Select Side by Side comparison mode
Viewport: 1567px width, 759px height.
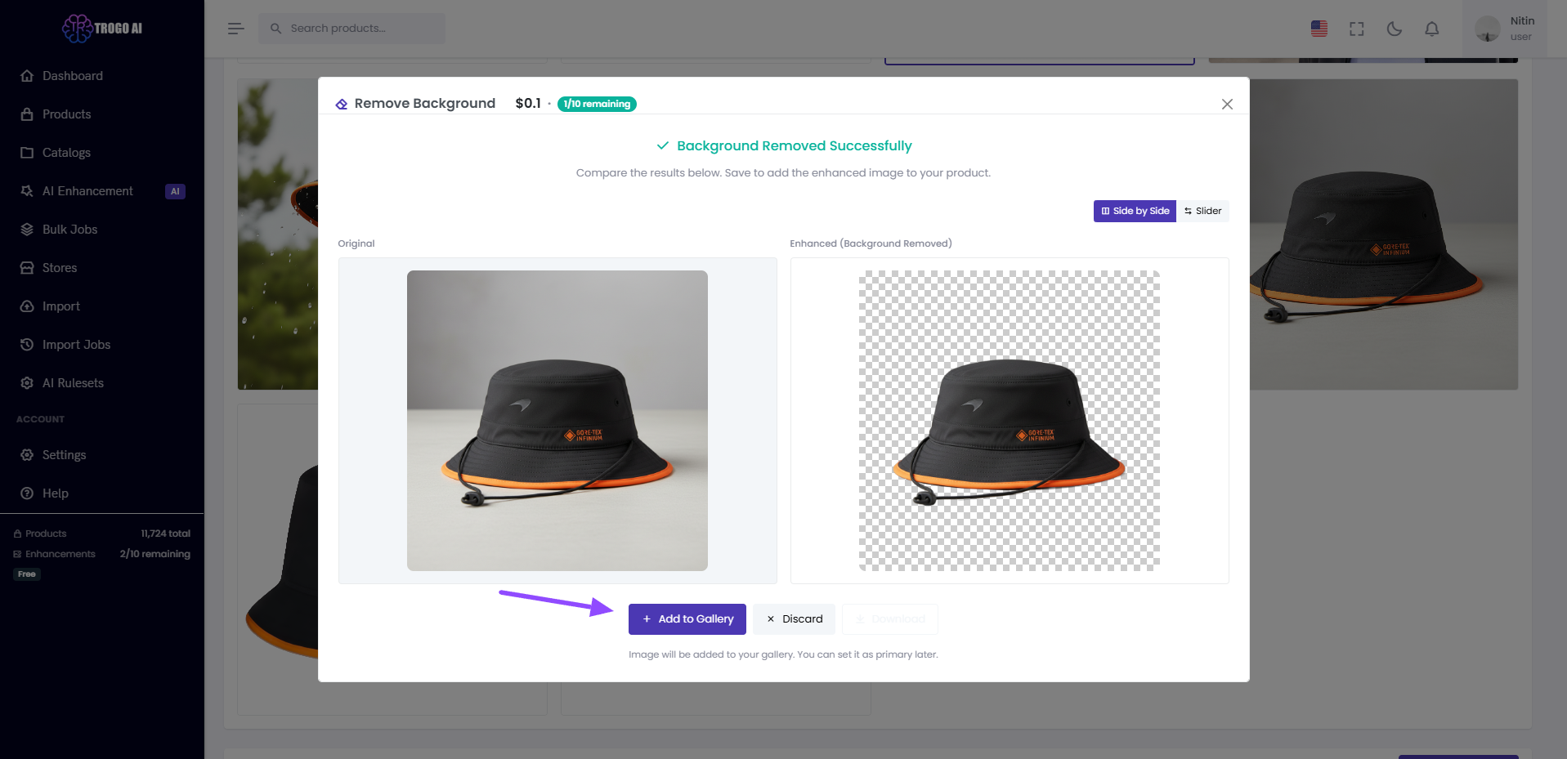[x=1135, y=211]
